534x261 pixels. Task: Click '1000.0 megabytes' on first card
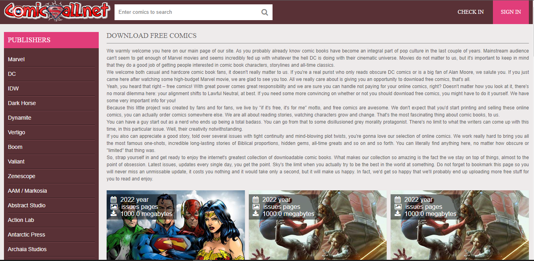pyautogui.click(x=147, y=214)
